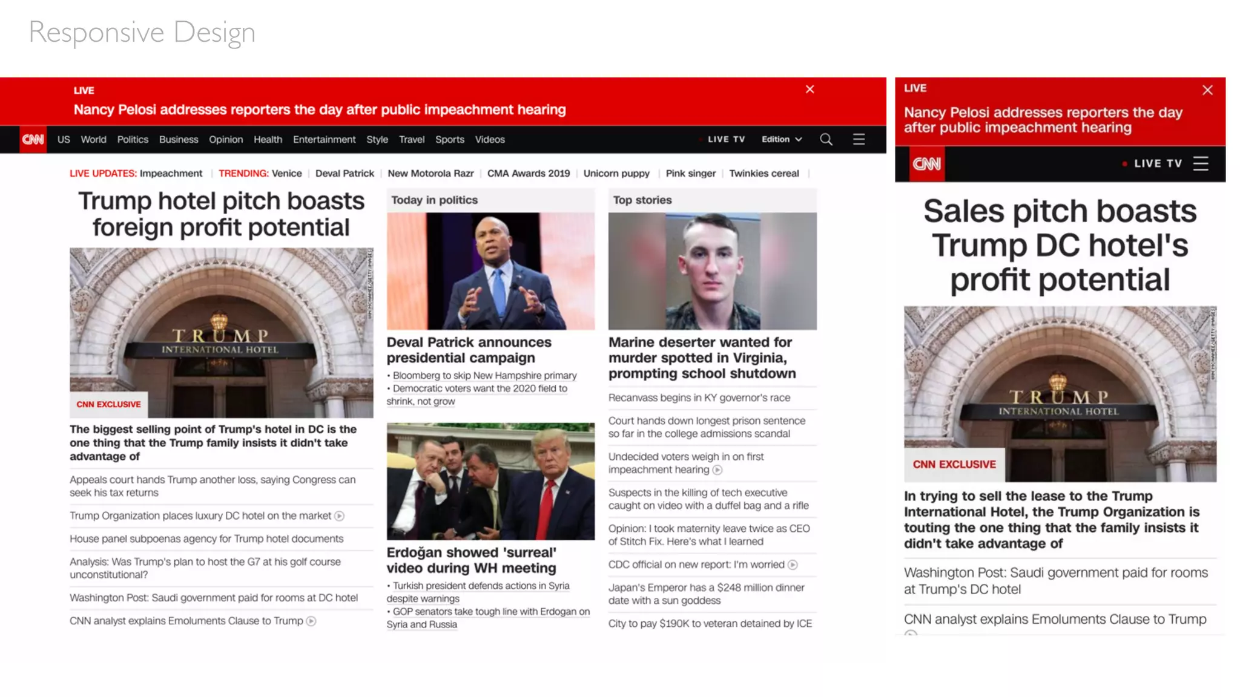Open trending topic Deval Patrick

(345, 174)
